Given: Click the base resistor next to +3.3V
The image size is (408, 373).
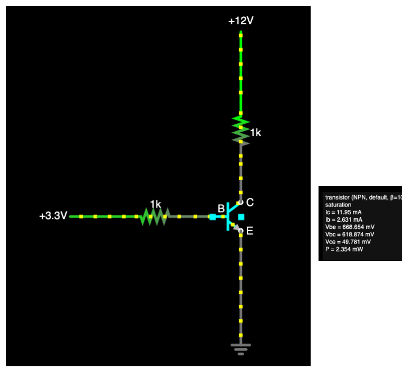Looking at the screenshot, I should [155, 217].
